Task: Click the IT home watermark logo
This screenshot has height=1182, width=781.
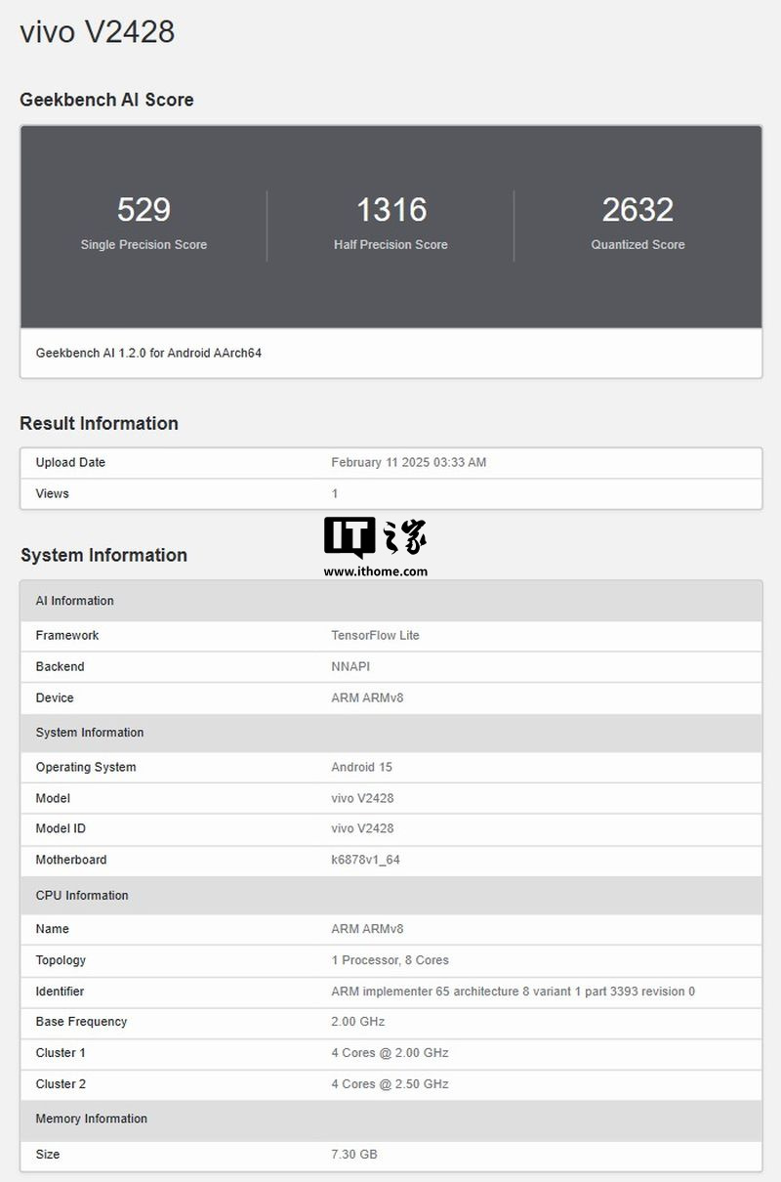Action: [x=376, y=537]
